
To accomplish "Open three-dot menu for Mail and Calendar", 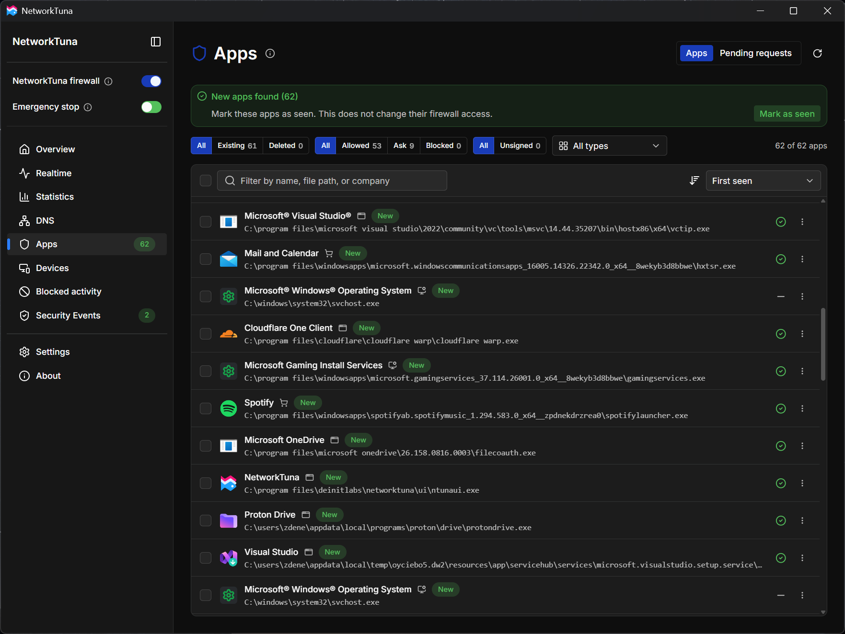I will point(802,259).
